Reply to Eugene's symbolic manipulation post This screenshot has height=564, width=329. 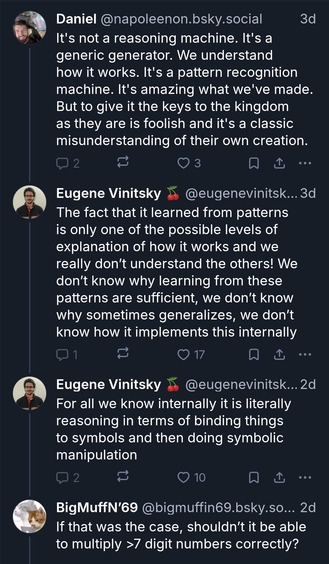point(62,477)
